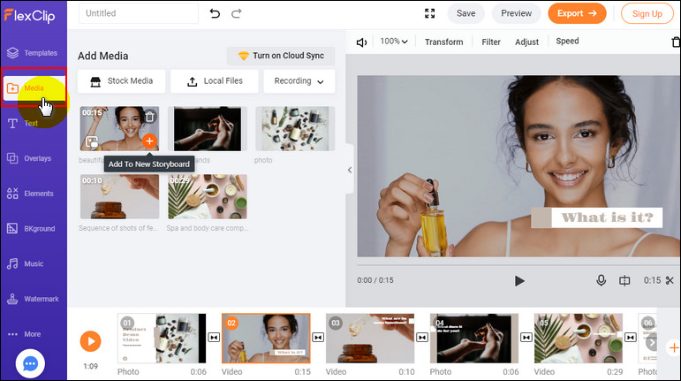Open the Watermark sidebar panel

(x=33, y=300)
